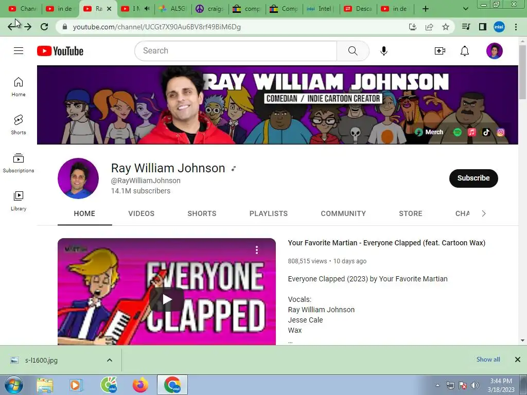Open Windows Explorer from taskbar
Viewport: 527px width, 395px height.
[x=44, y=385]
